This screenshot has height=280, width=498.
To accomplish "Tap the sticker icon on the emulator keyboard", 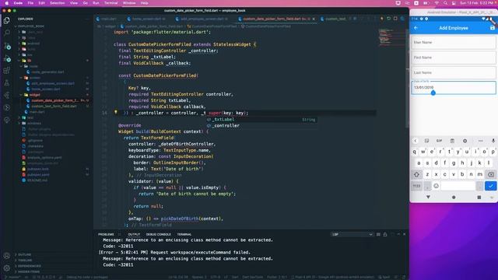I will pyautogui.click(x=426, y=141).
